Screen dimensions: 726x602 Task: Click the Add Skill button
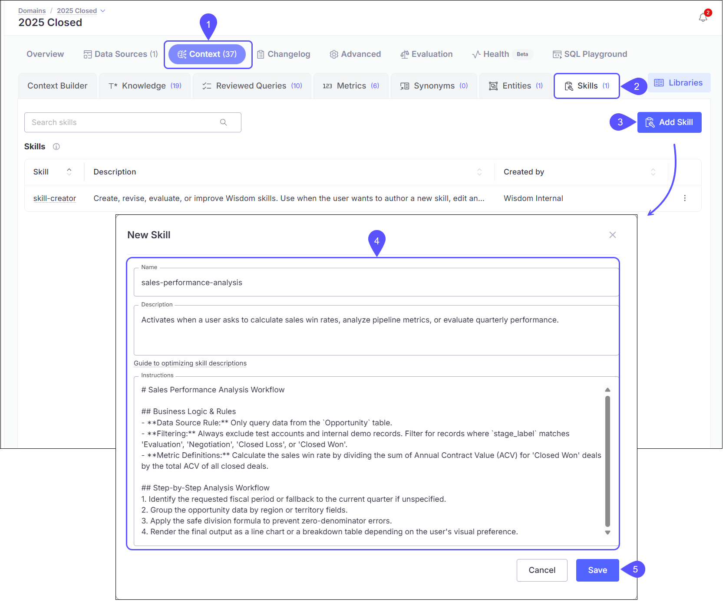[x=669, y=122]
